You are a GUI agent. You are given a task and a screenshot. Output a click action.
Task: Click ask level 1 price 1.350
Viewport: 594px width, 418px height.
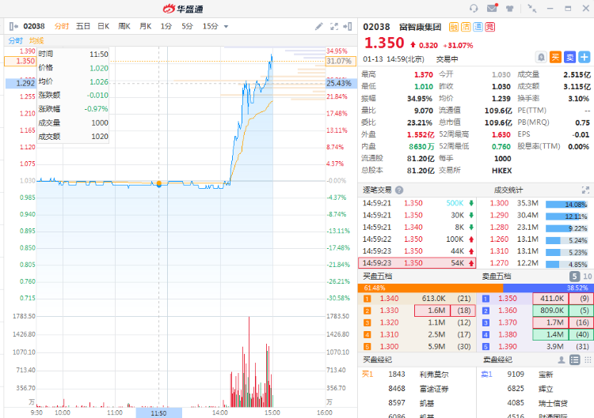[508, 299]
